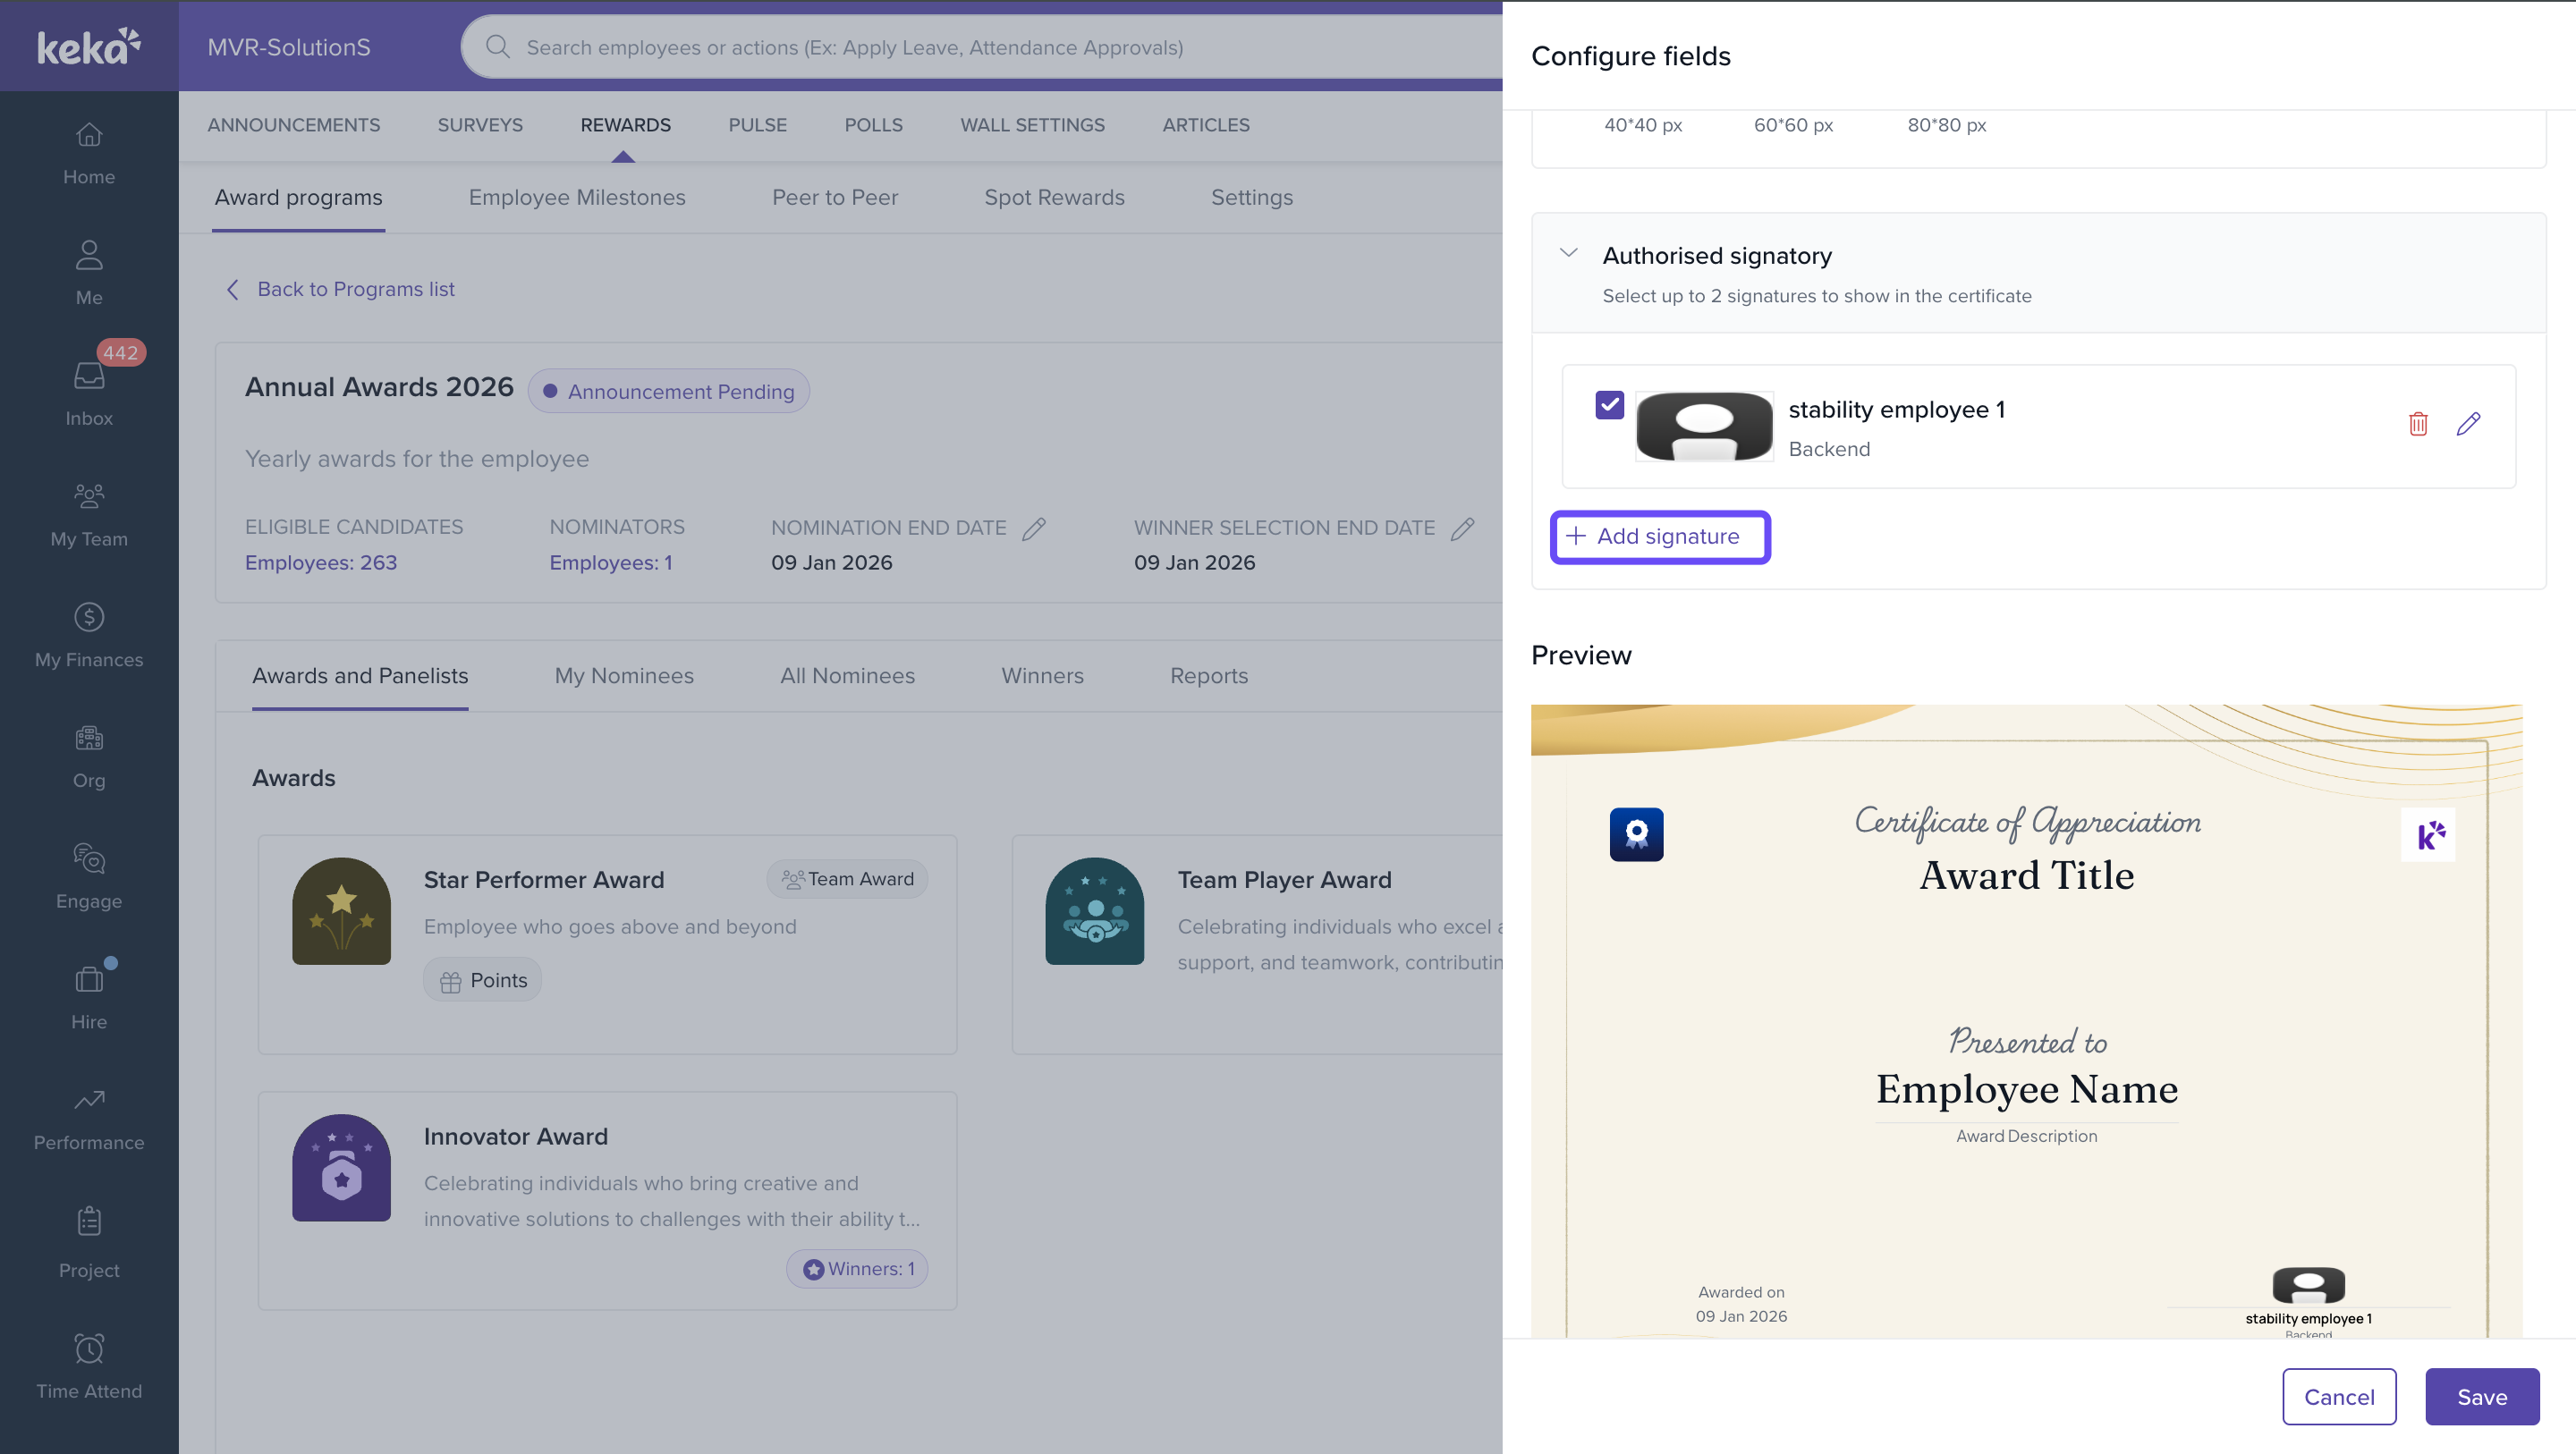The height and width of the screenshot is (1454, 2576).
Task: Open the Engage module icon
Action: [x=89, y=859]
